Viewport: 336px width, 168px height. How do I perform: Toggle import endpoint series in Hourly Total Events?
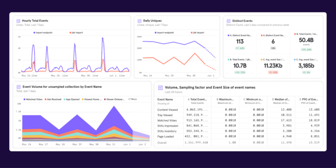[42, 33]
